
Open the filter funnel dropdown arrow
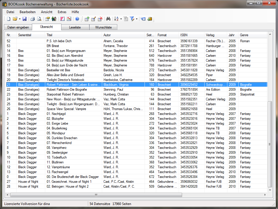[x=137, y=19]
